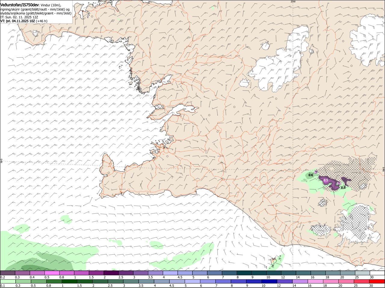The height and width of the screenshot is (288, 385).
Task: Click the '1.5' label in the top legend row
Action: (91, 277)
